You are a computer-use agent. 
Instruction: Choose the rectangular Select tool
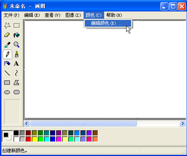point(16,26)
